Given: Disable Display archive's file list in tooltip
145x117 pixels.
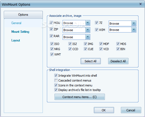Looking at the screenshot, I should coord(56,90).
